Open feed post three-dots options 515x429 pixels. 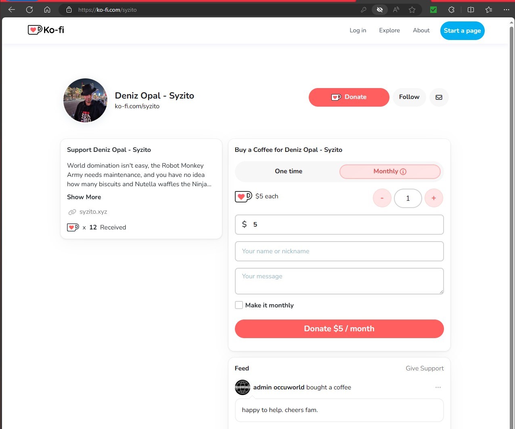coord(438,387)
